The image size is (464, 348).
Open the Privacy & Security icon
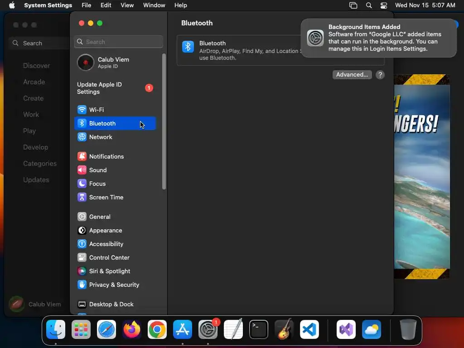coord(82,285)
